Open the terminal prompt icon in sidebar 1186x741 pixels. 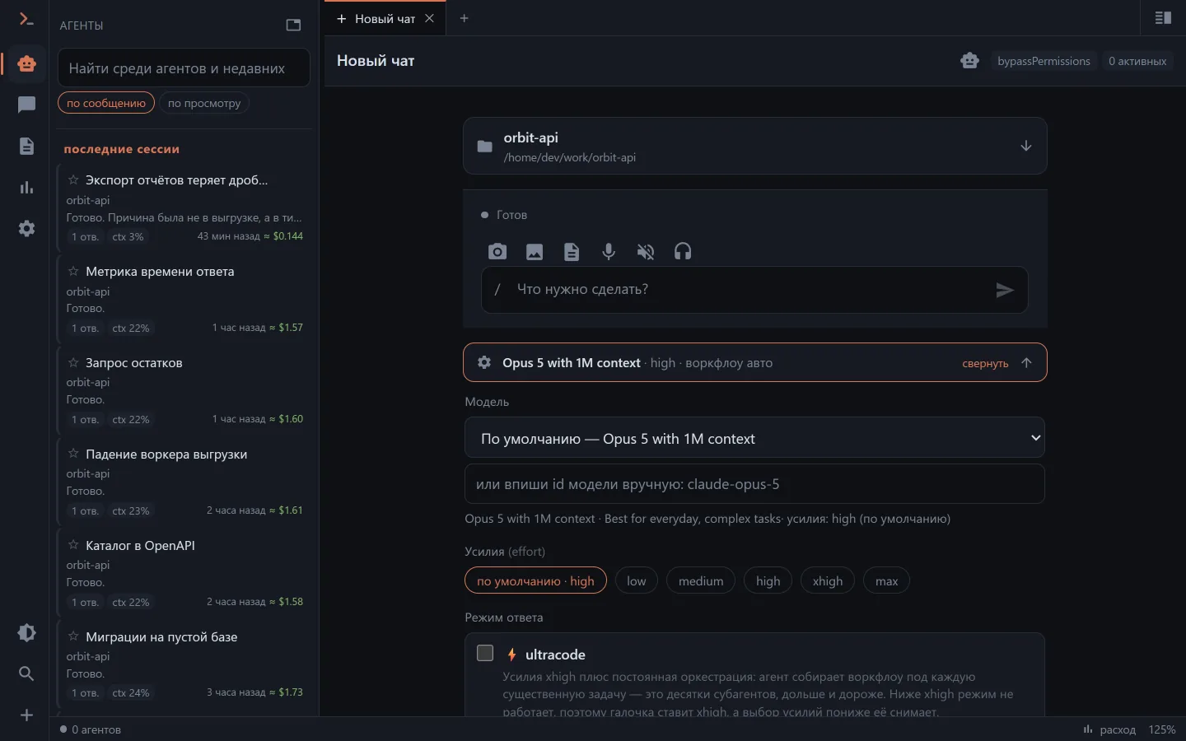[26, 20]
